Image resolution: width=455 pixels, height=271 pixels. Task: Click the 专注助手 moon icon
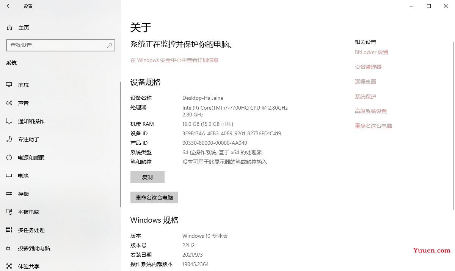tap(9, 139)
